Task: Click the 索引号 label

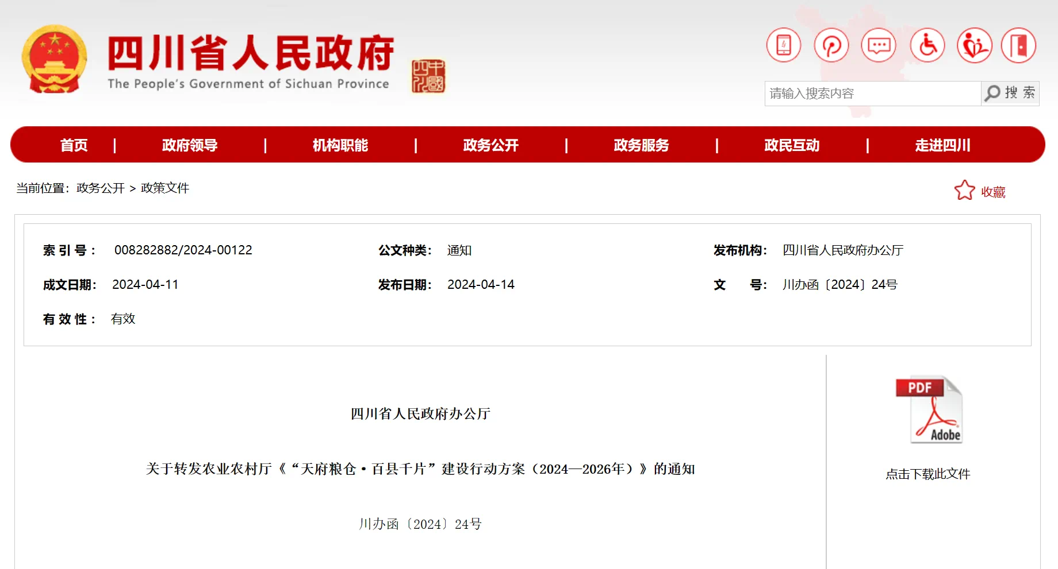Action: click(x=69, y=250)
